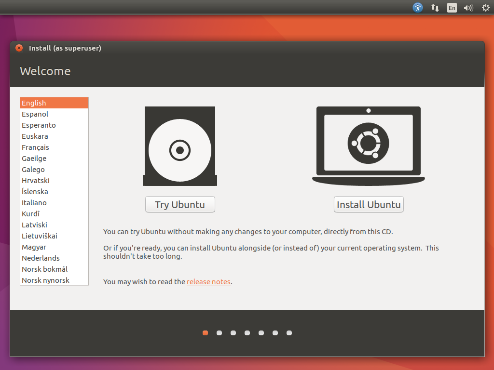
Task: Open the network connections indicator
Action: pos(435,8)
